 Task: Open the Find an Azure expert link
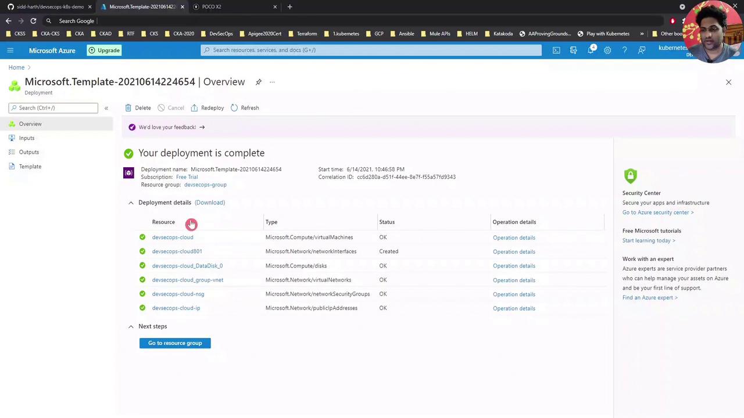pyautogui.click(x=650, y=298)
